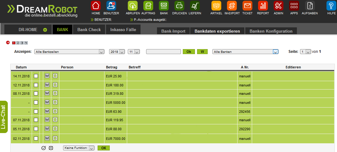Click the B icon in the EUR 7000.00 row
This screenshot has height=152, width=337.
(x=55, y=138)
